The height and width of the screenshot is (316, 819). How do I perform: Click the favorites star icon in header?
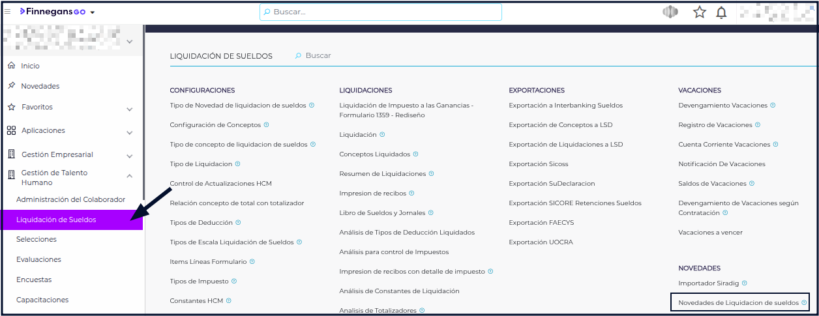(700, 12)
